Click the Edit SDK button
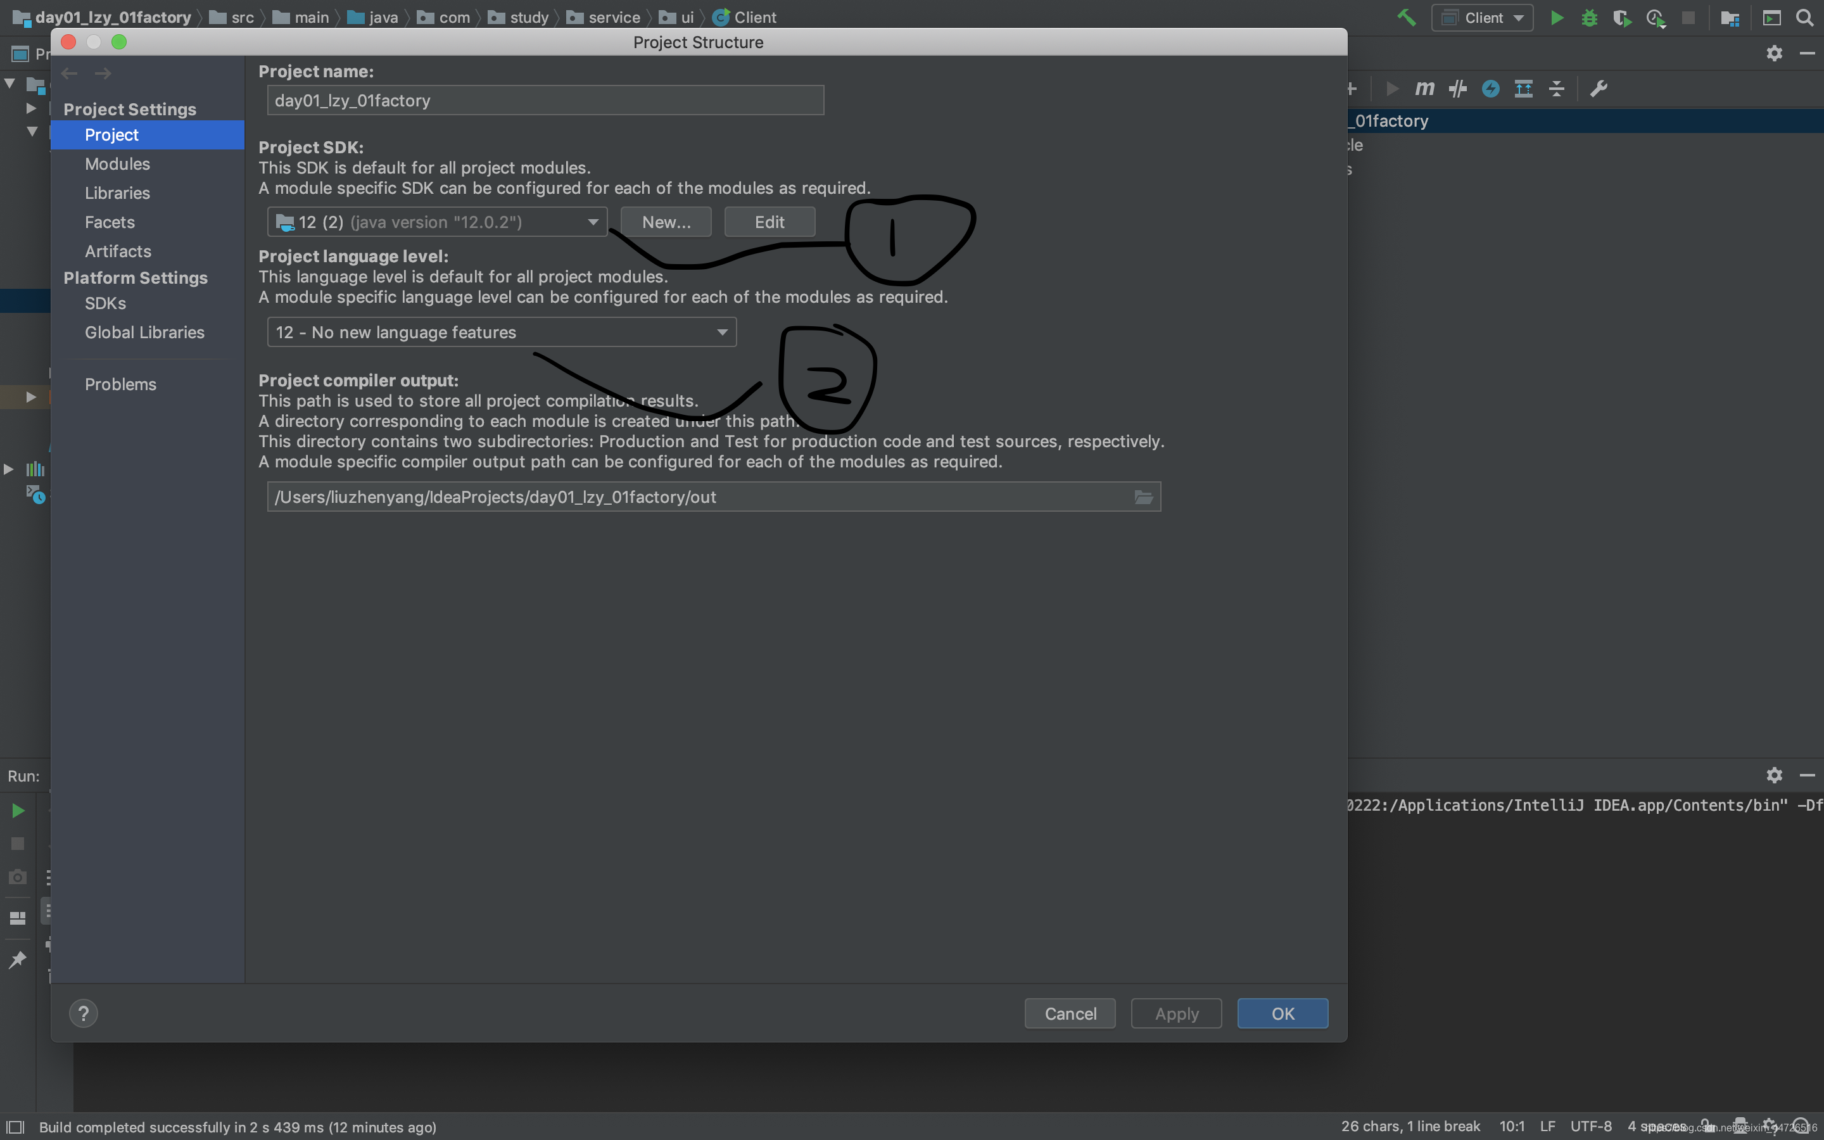The width and height of the screenshot is (1824, 1140). (x=769, y=222)
